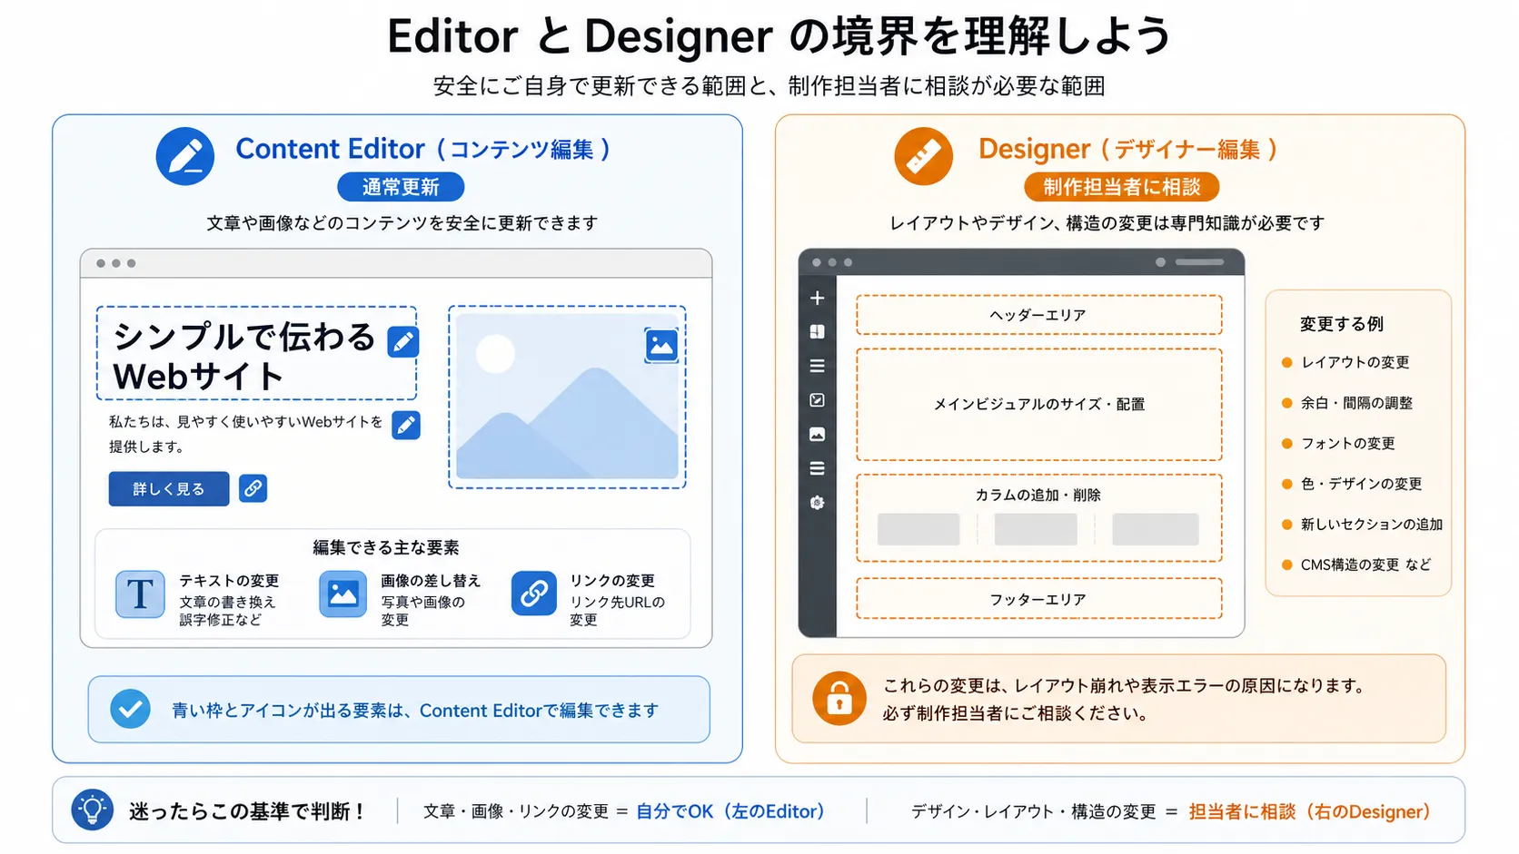Click the T text icon for テキストの変更

(140, 594)
